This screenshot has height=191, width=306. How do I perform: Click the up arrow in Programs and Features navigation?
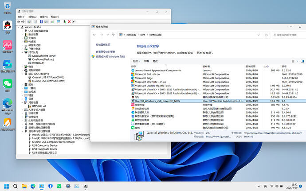114,35
